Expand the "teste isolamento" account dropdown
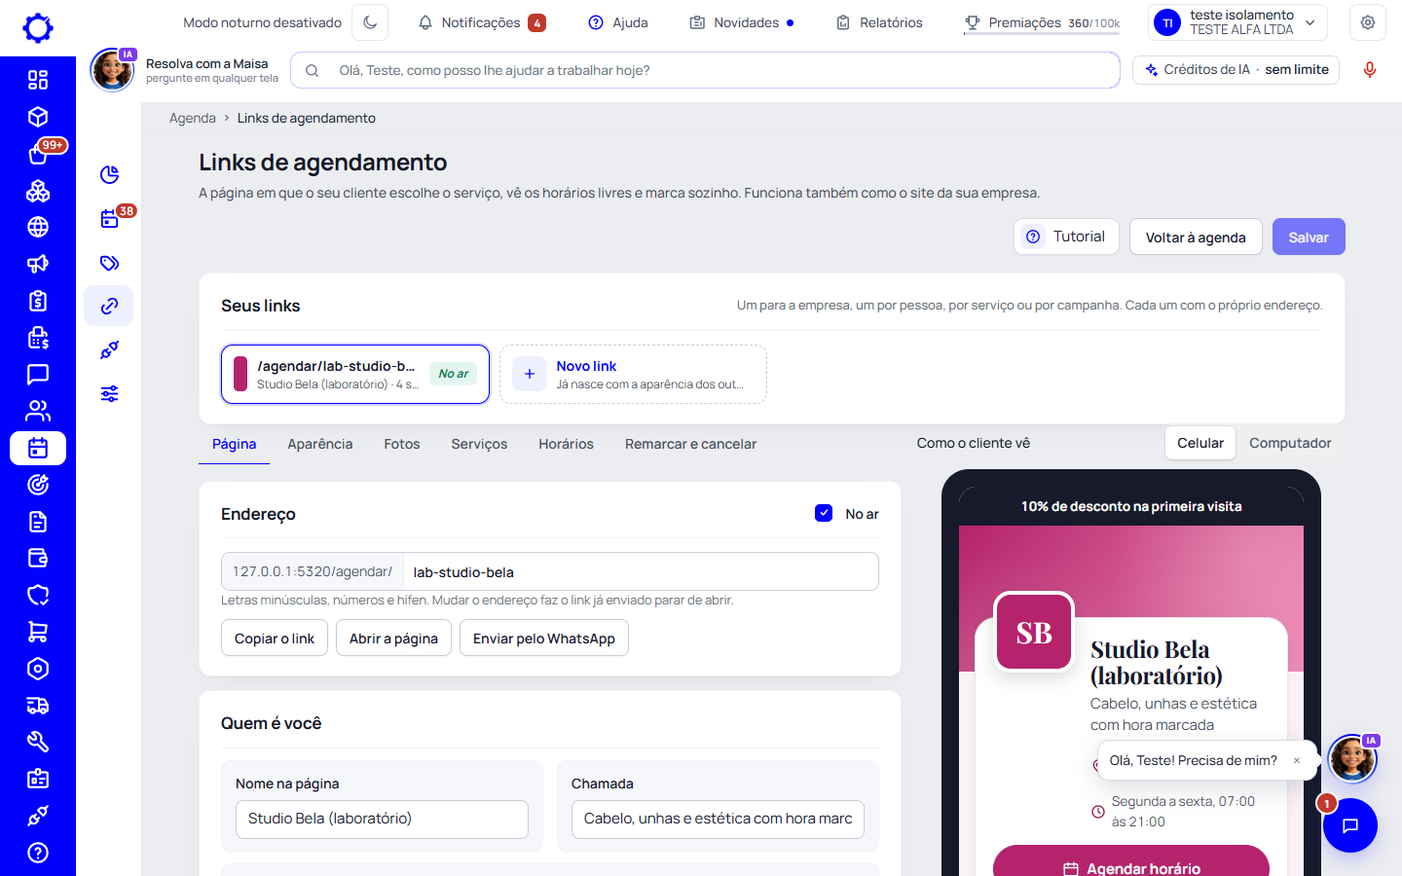This screenshot has width=1402, height=876. 1238,22
